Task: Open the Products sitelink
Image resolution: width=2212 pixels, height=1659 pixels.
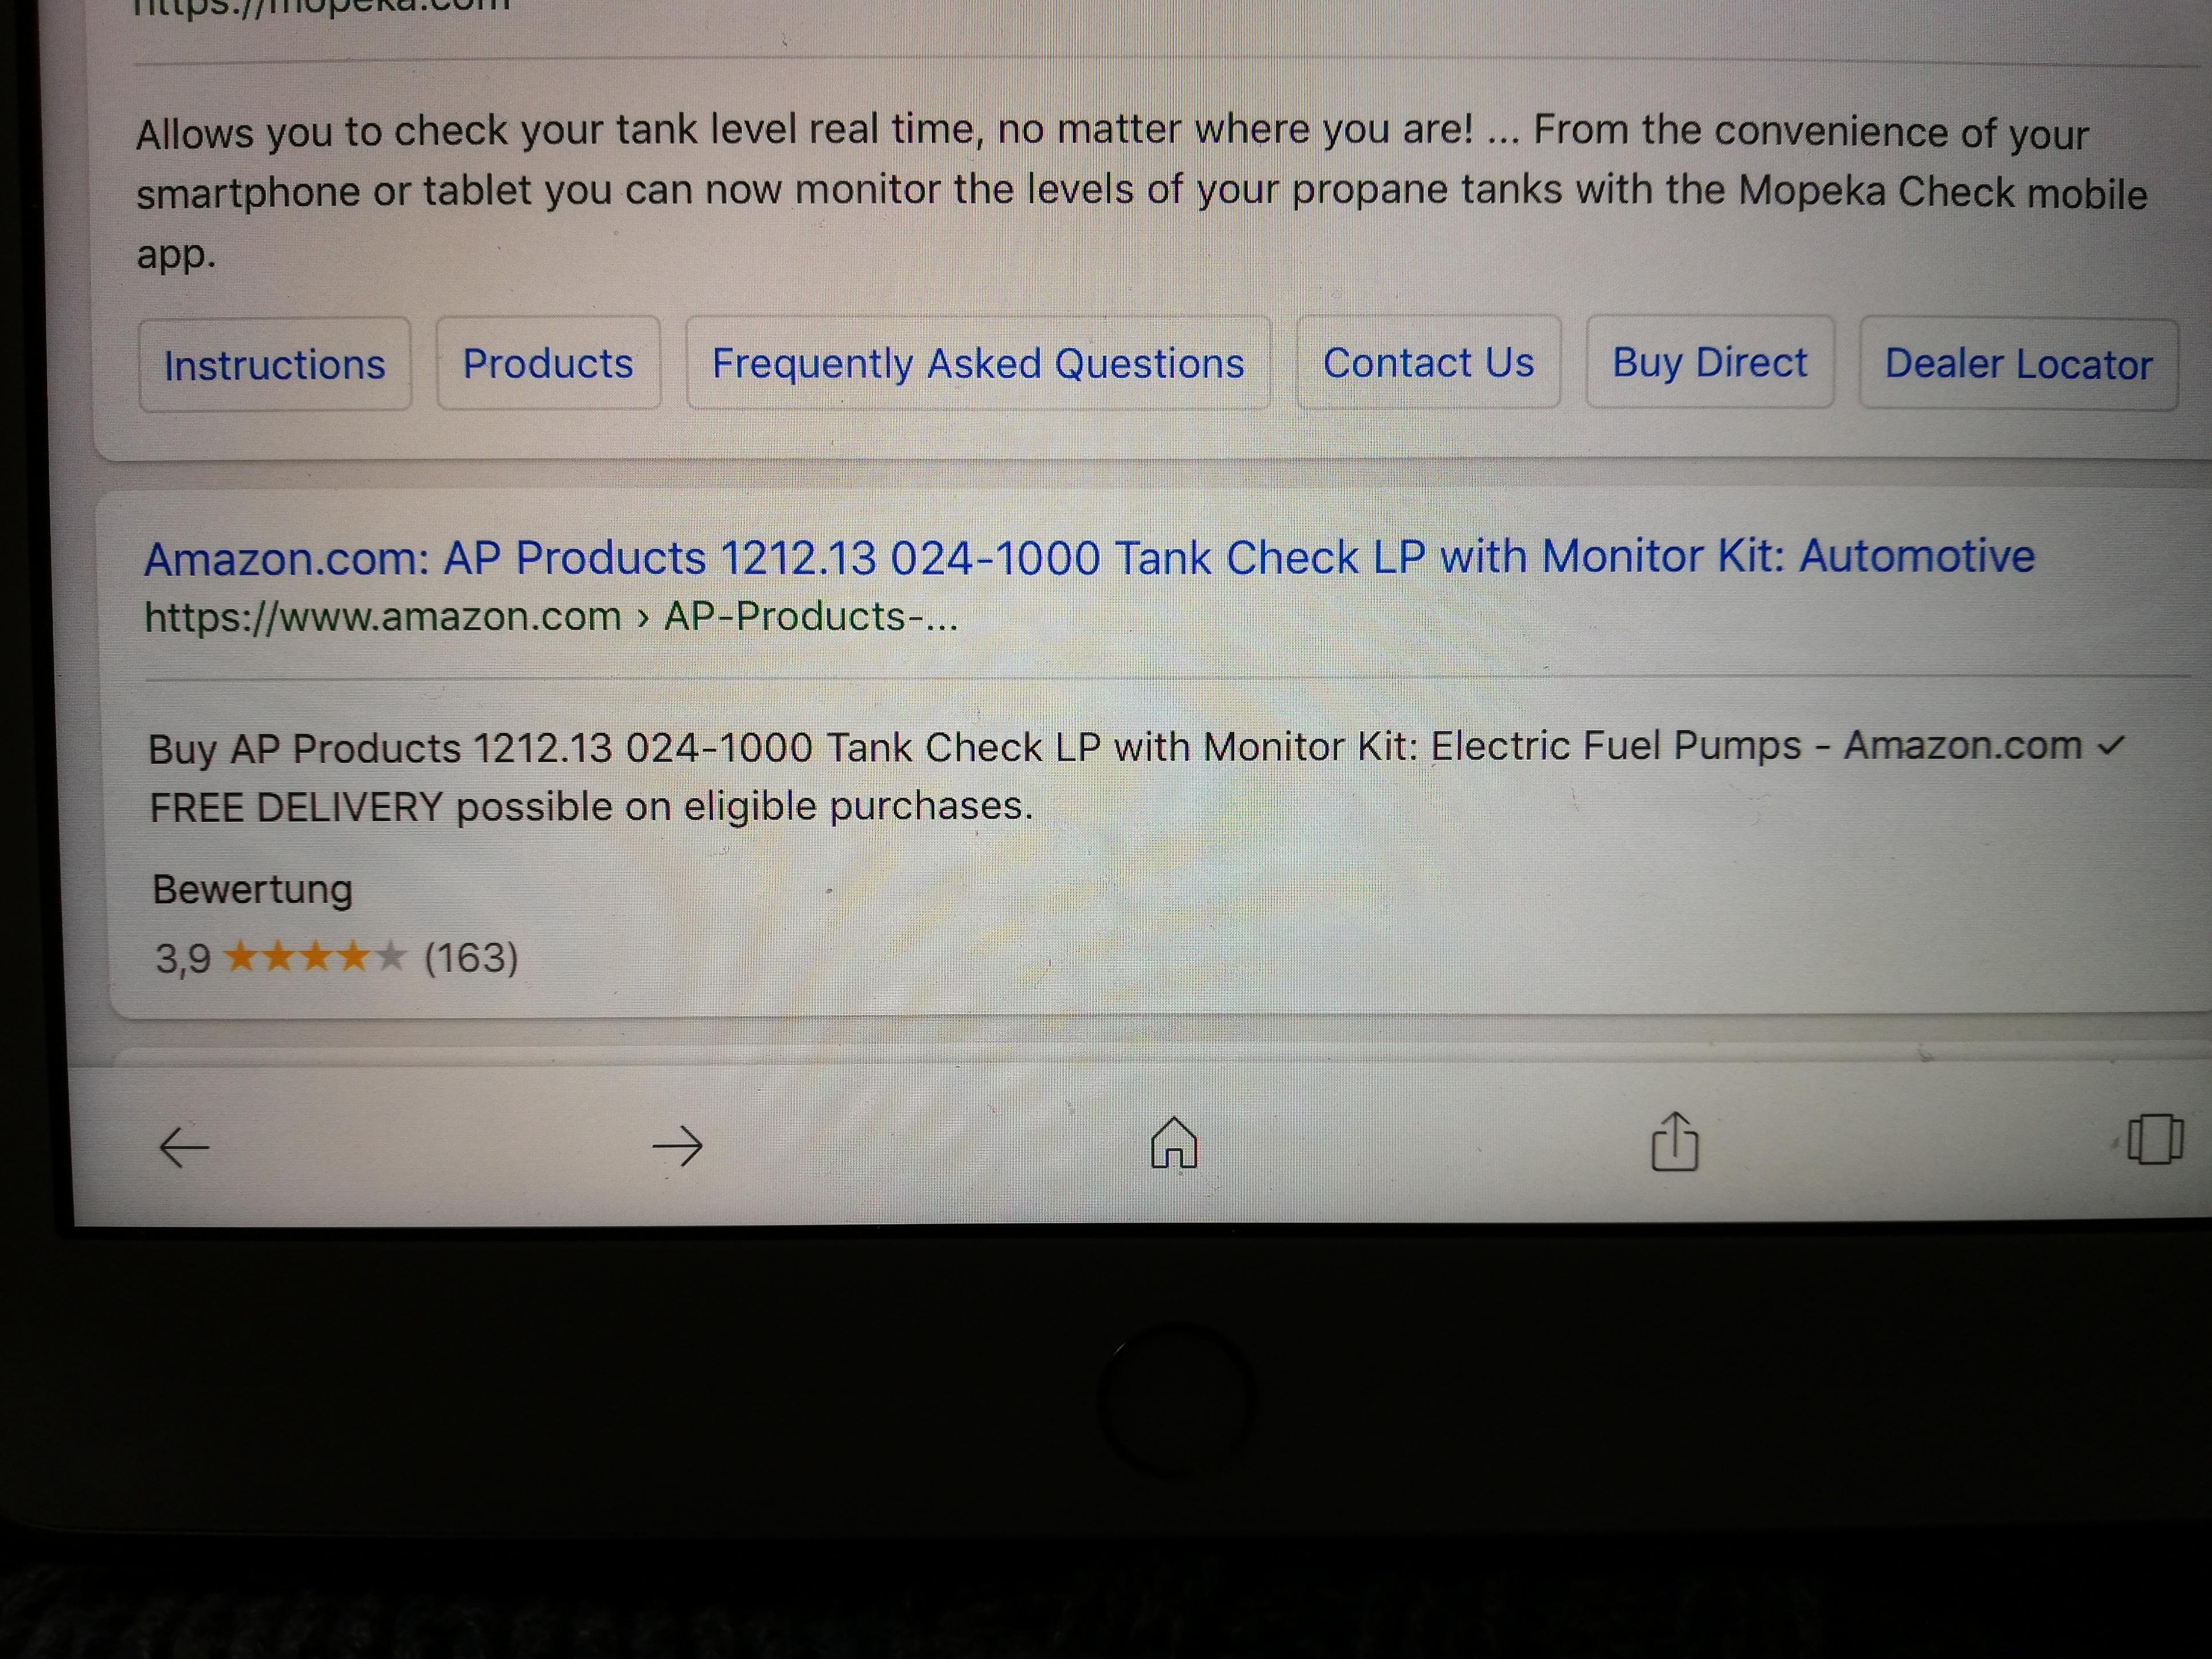Action: (x=548, y=363)
